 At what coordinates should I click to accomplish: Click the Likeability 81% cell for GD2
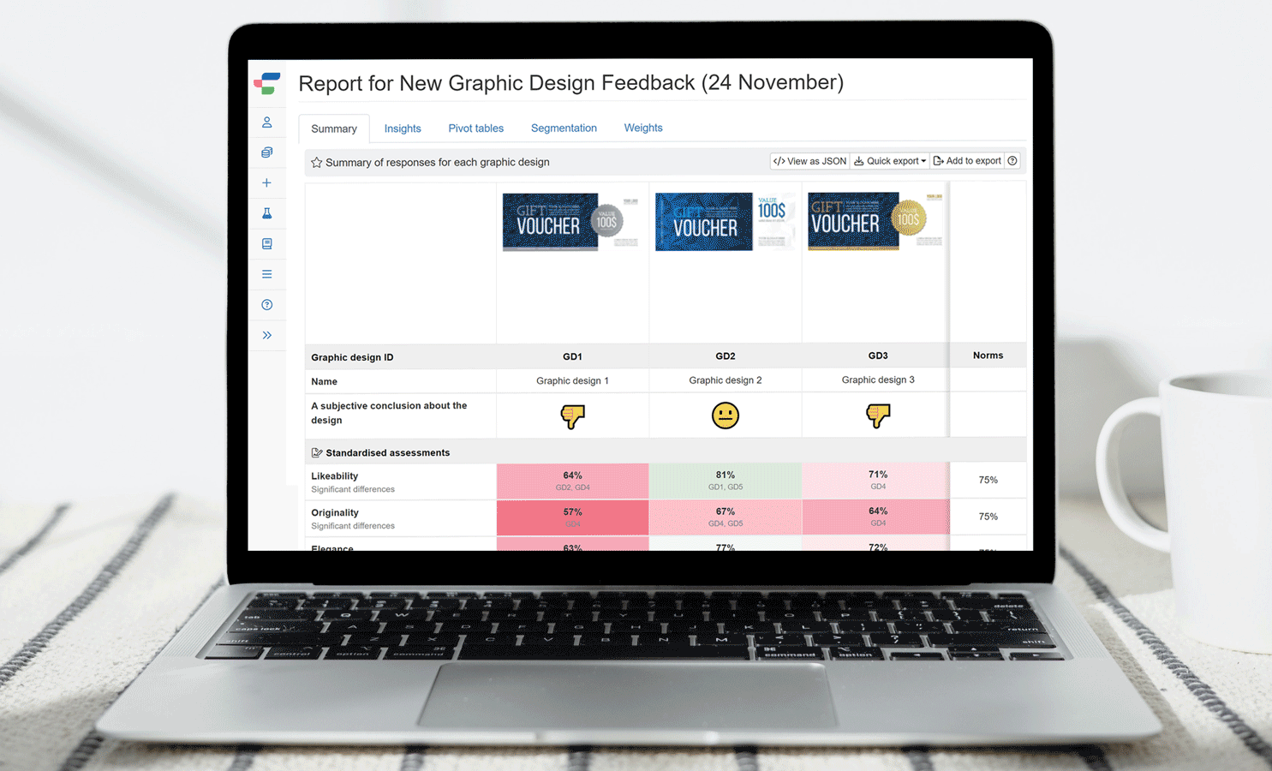click(726, 481)
